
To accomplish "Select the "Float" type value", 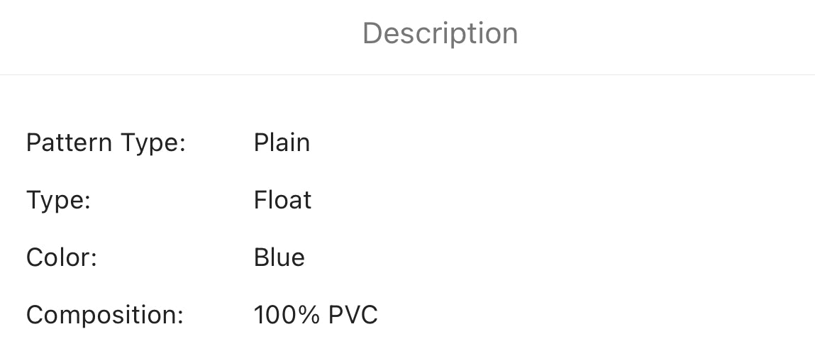I will [x=282, y=200].
